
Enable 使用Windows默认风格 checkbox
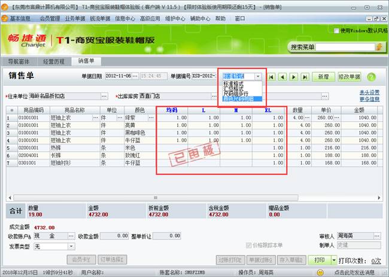click(x=337, y=30)
